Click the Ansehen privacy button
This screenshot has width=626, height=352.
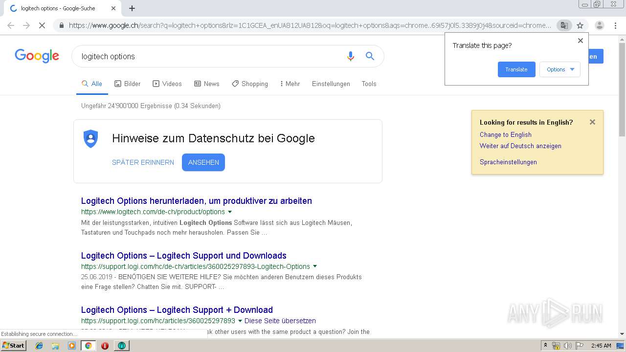(203, 162)
